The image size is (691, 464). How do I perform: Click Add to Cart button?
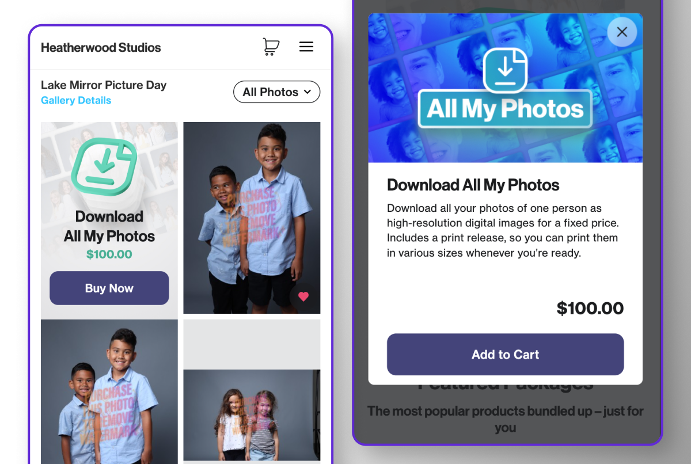pyautogui.click(x=505, y=355)
